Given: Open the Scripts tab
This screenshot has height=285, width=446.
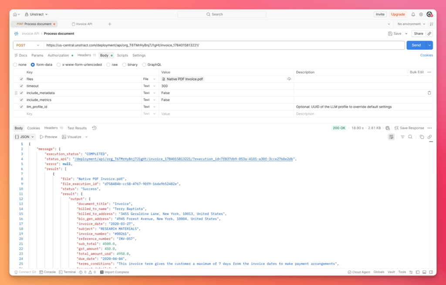Looking at the screenshot, I should point(122,55).
